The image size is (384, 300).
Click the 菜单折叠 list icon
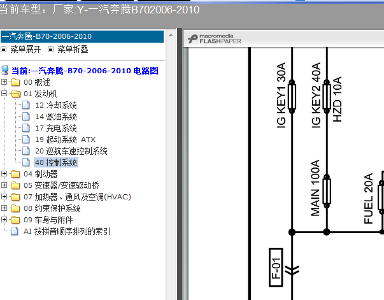(x=50, y=50)
